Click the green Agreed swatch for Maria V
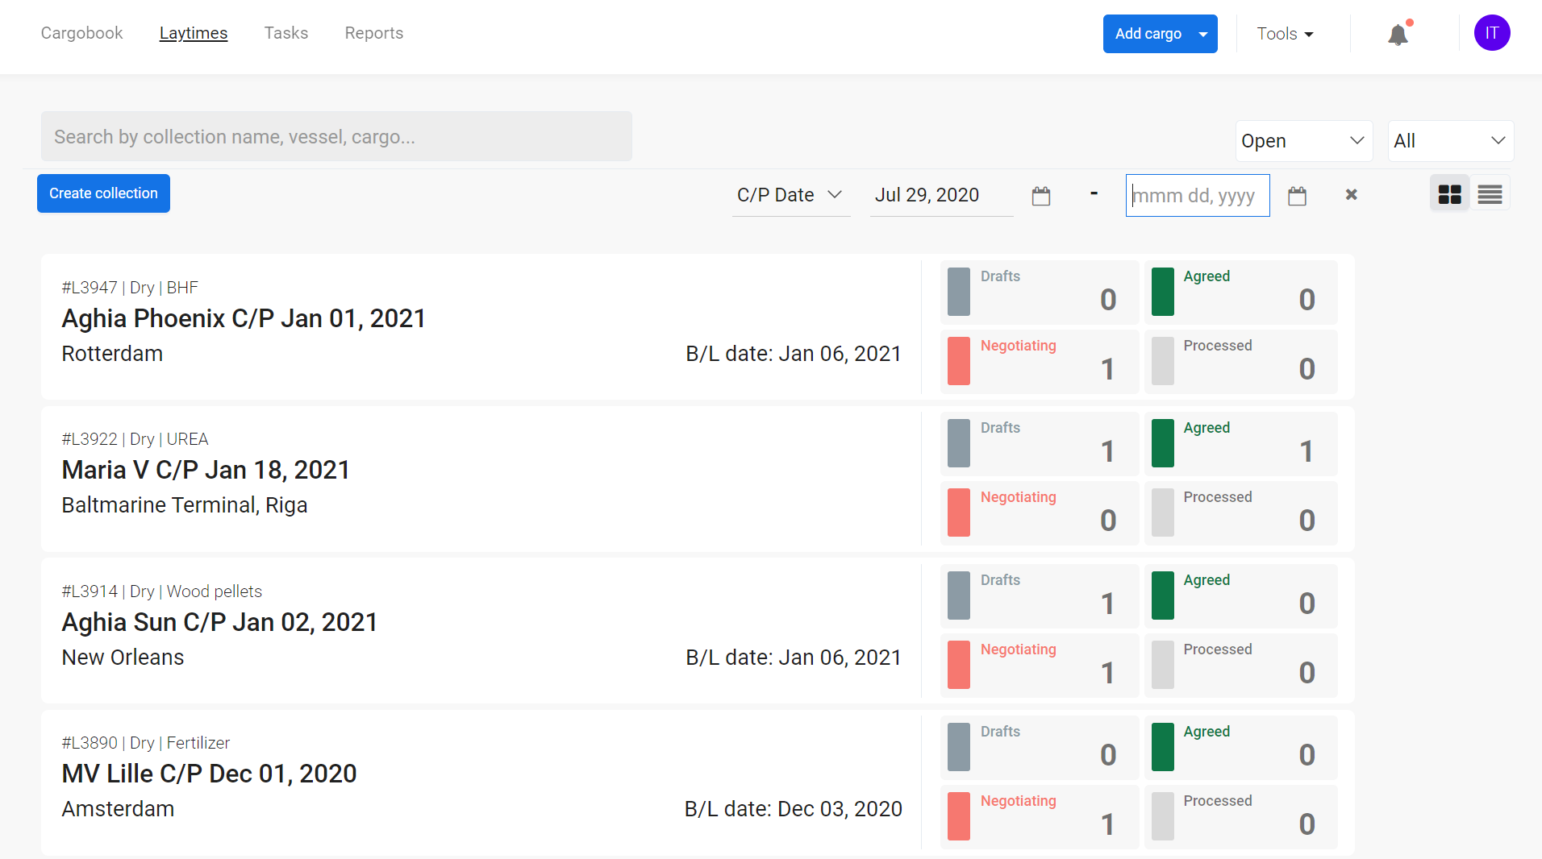 coord(1162,443)
